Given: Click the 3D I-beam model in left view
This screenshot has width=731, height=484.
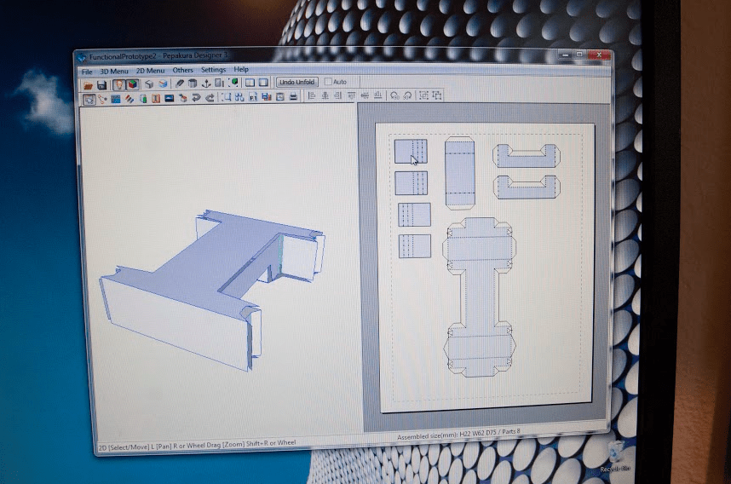Looking at the screenshot, I should click(x=212, y=289).
